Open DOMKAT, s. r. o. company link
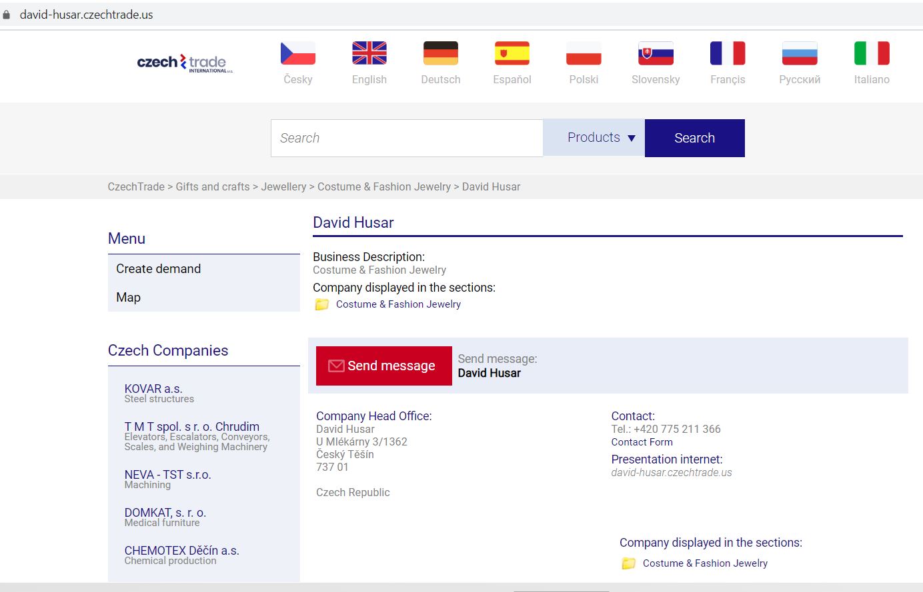 [x=165, y=512]
